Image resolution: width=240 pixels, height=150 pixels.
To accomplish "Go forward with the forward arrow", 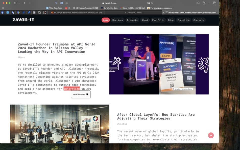I will [30, 3].
